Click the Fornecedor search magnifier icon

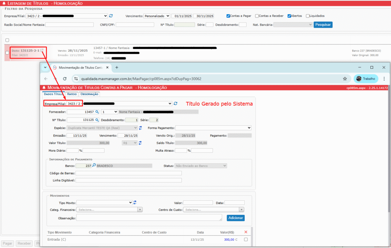(97, 112)
